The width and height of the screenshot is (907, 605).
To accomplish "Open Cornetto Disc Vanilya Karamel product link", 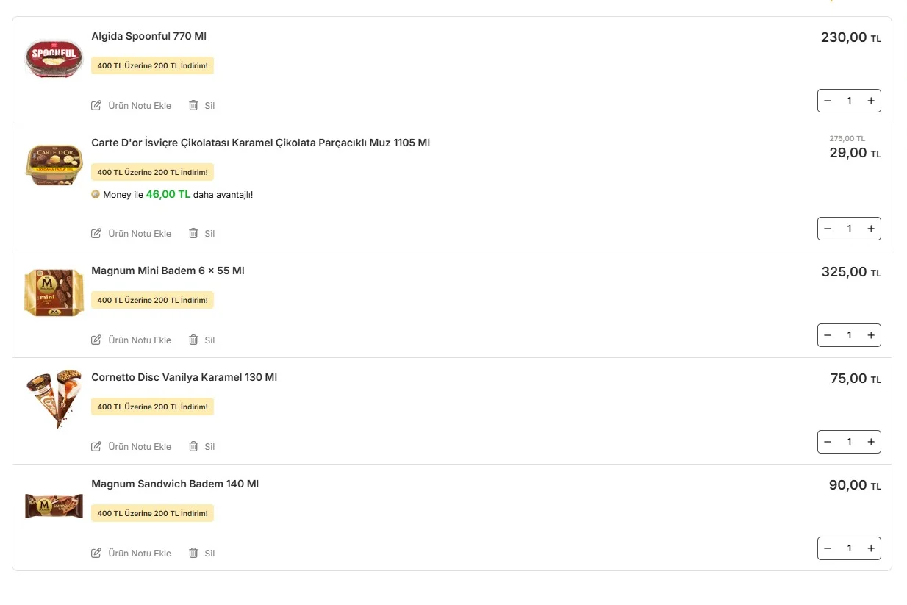I will coord(184,377).
